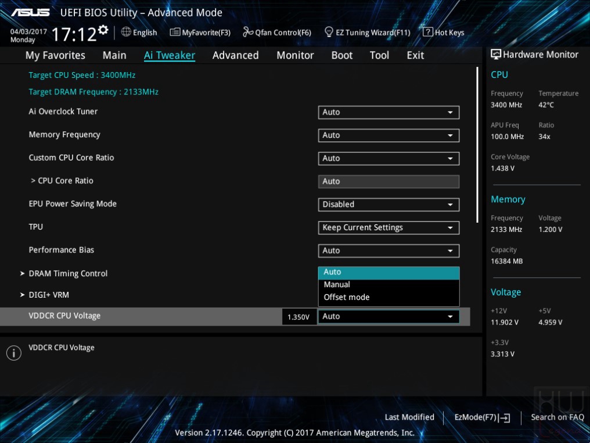Screen dimensions: 590x443
Task: Click the VDDCR CPU Voltage dropdown box
Action: click(388, 316)
